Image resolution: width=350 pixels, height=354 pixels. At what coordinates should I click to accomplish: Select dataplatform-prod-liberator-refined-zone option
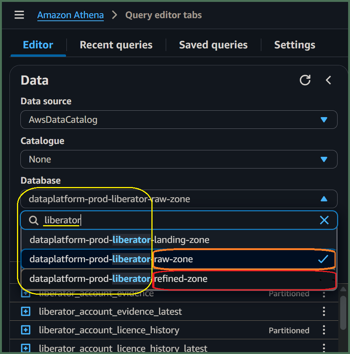179,279
